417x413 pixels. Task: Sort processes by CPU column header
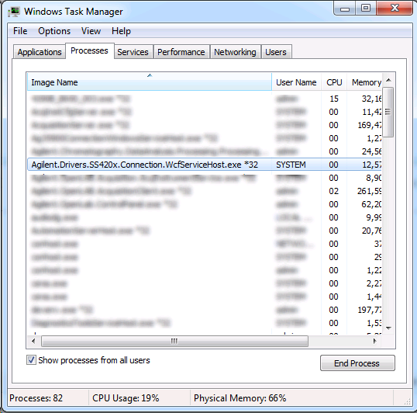[x=334, y=82]
